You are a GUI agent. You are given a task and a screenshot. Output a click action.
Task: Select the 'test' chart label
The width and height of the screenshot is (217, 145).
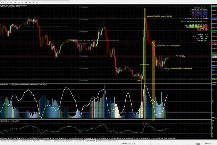[x=139, y=80]
